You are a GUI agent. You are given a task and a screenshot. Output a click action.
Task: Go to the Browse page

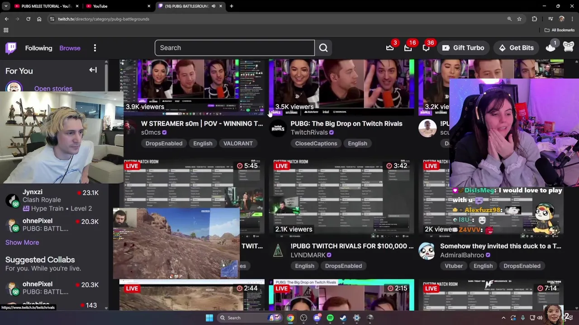tap(70, 48)
